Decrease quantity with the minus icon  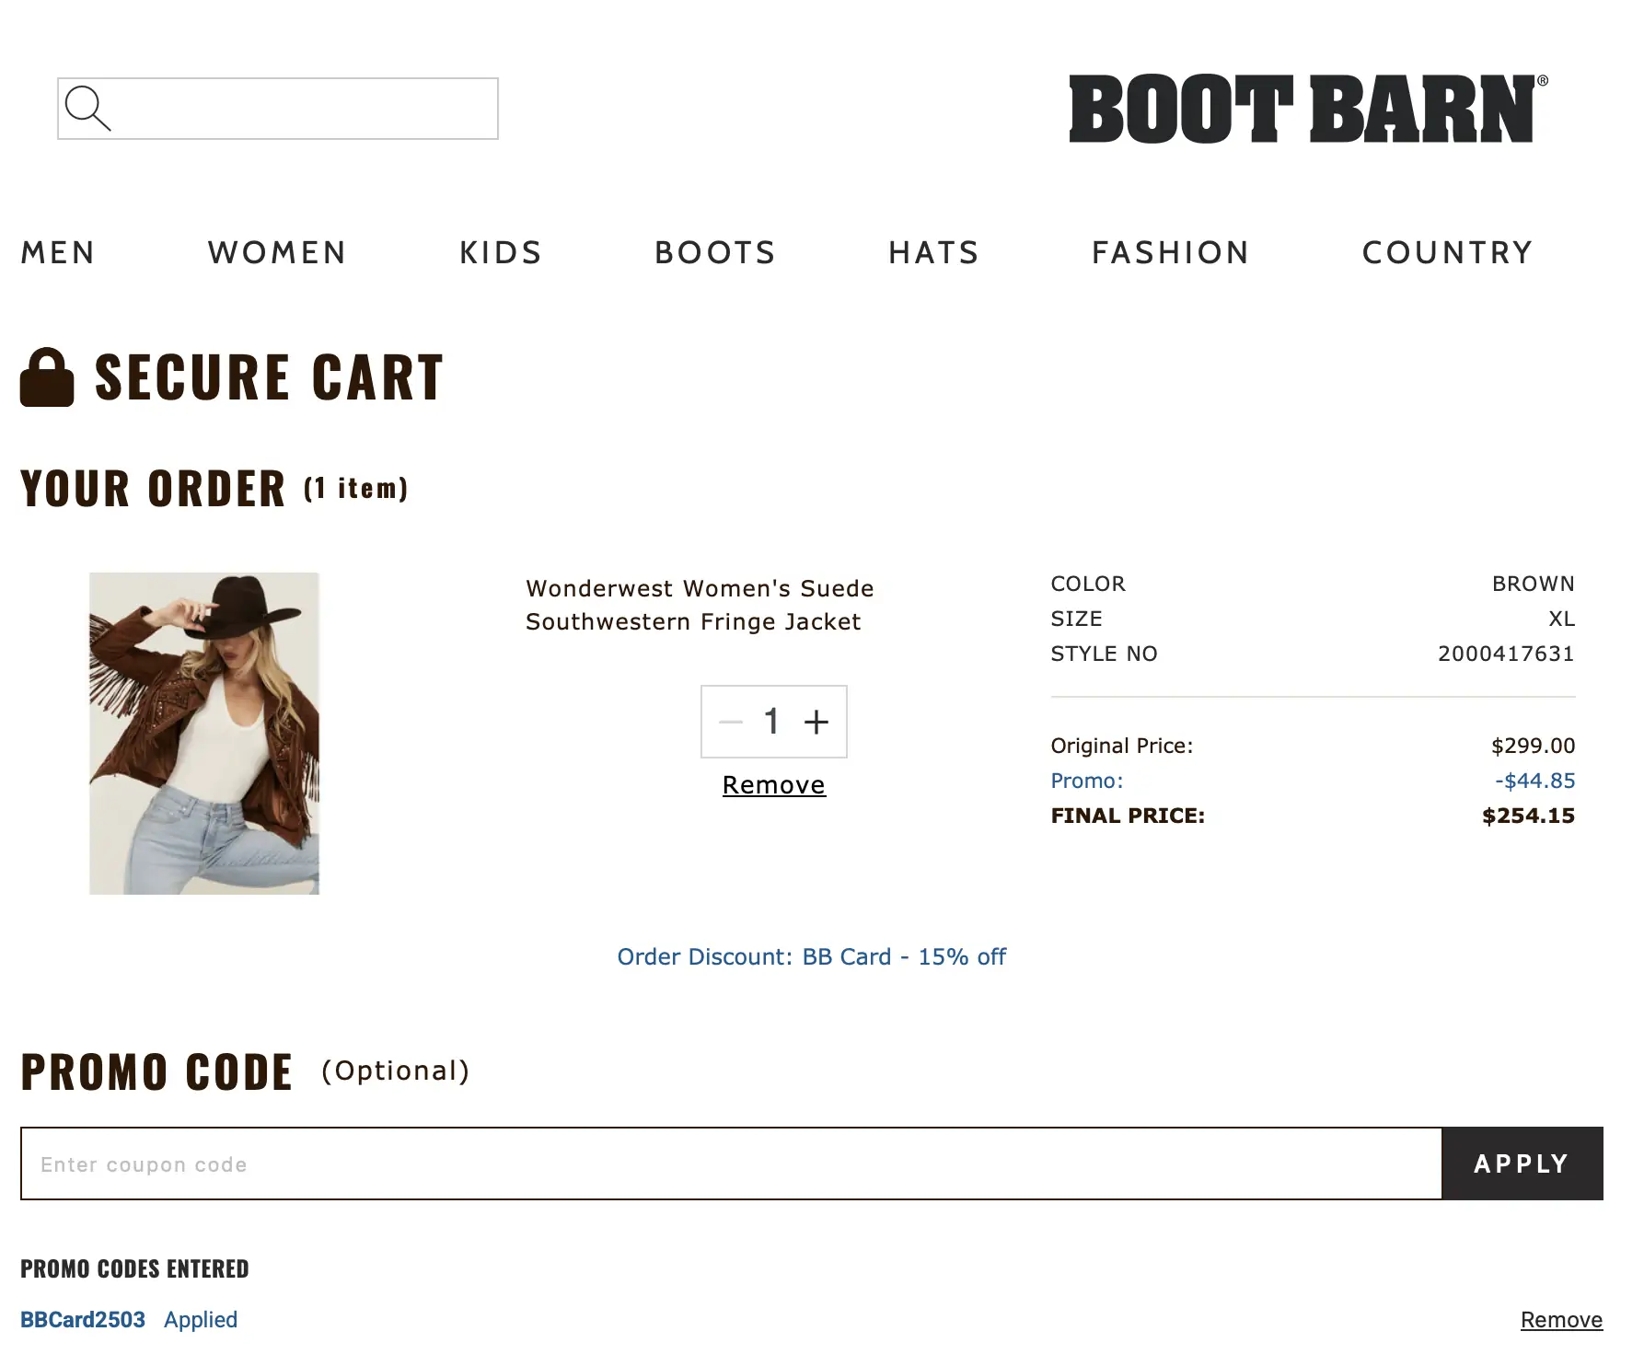click(731, 722)
